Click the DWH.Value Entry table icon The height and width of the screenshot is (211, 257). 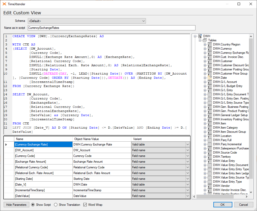click(210, 161)
